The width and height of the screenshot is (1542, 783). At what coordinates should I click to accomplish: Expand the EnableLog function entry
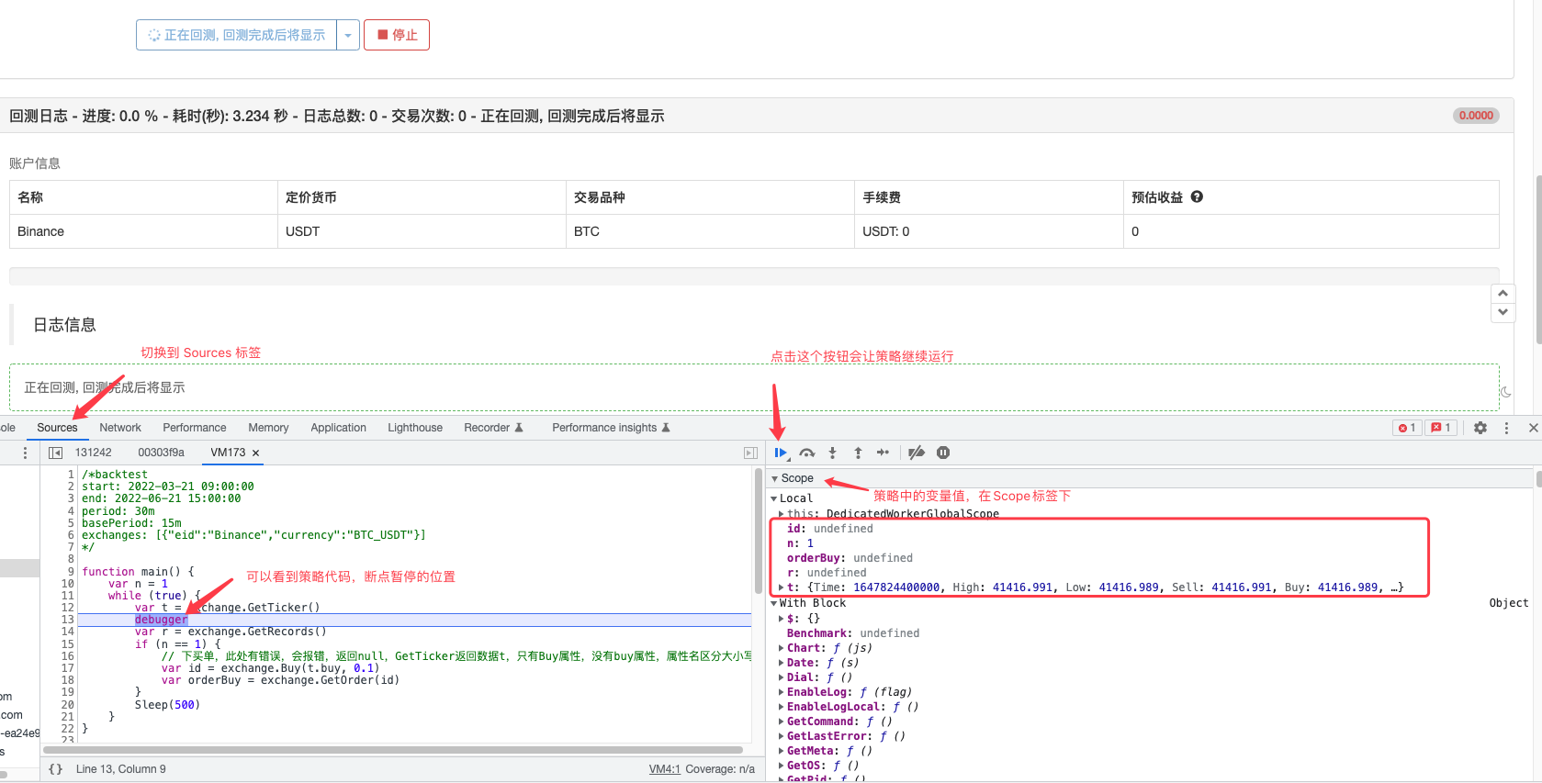click(782, 692)
